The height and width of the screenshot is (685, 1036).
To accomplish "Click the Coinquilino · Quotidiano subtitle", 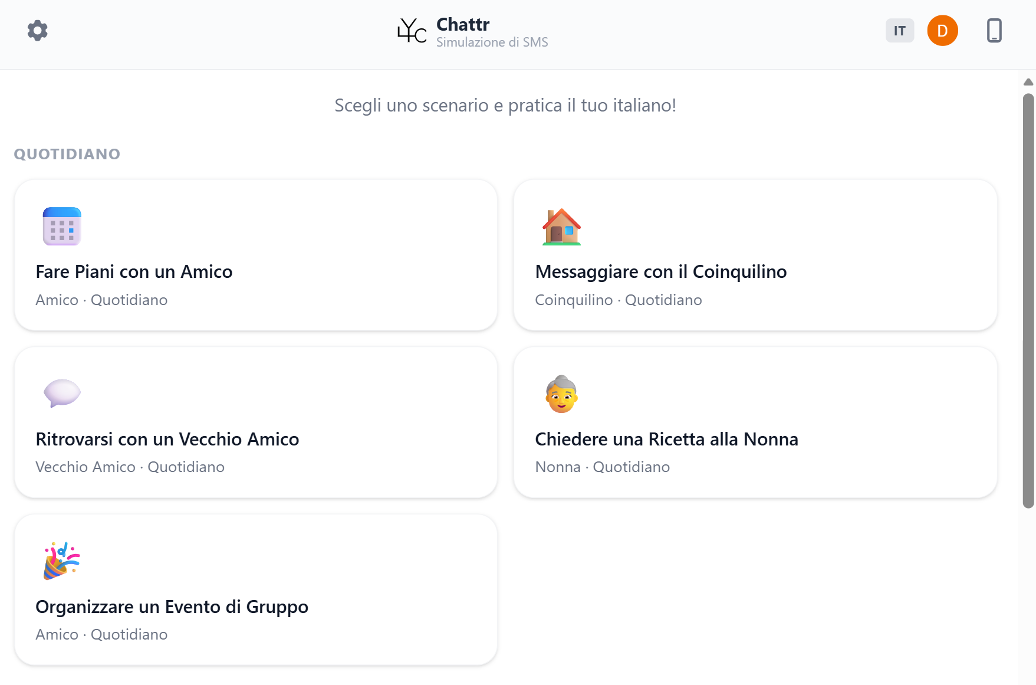I will point(618,300).
